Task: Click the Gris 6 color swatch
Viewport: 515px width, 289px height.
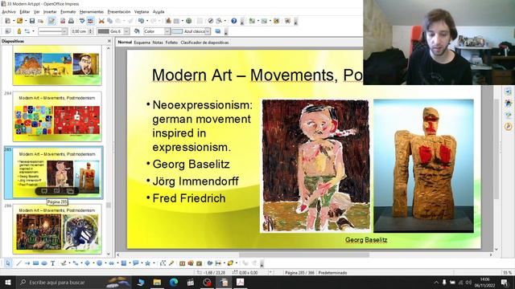Action: click(x=104, y=31)
